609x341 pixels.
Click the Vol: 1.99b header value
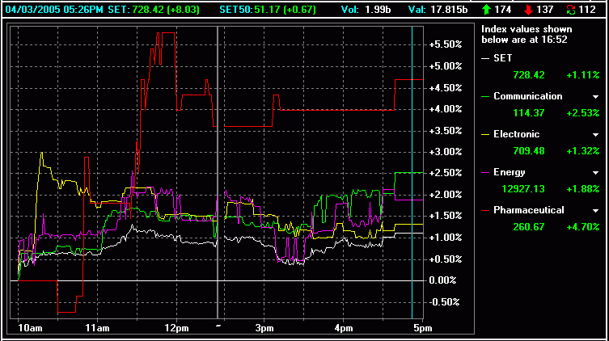366,10
